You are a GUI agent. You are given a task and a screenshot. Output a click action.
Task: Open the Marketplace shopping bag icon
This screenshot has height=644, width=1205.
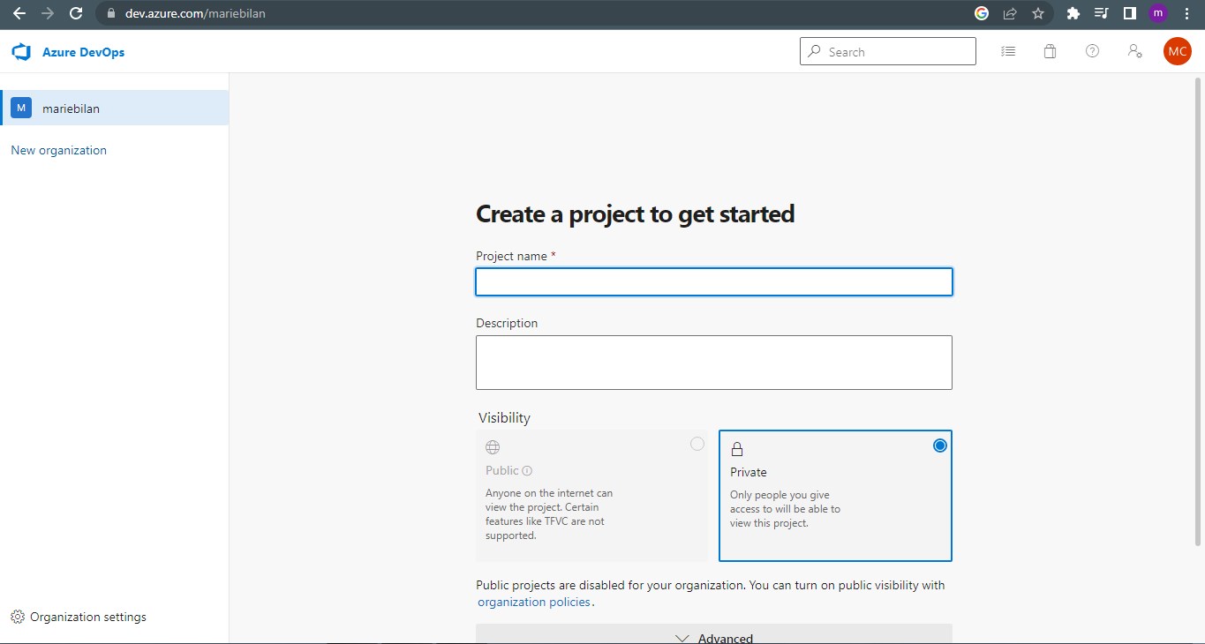click(1050, 51)
